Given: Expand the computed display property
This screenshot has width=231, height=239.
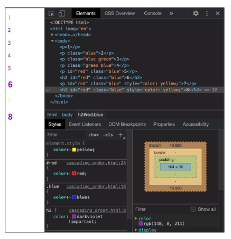Looking at the screenshot, I should pyautogui.click(x=136, y=230).
